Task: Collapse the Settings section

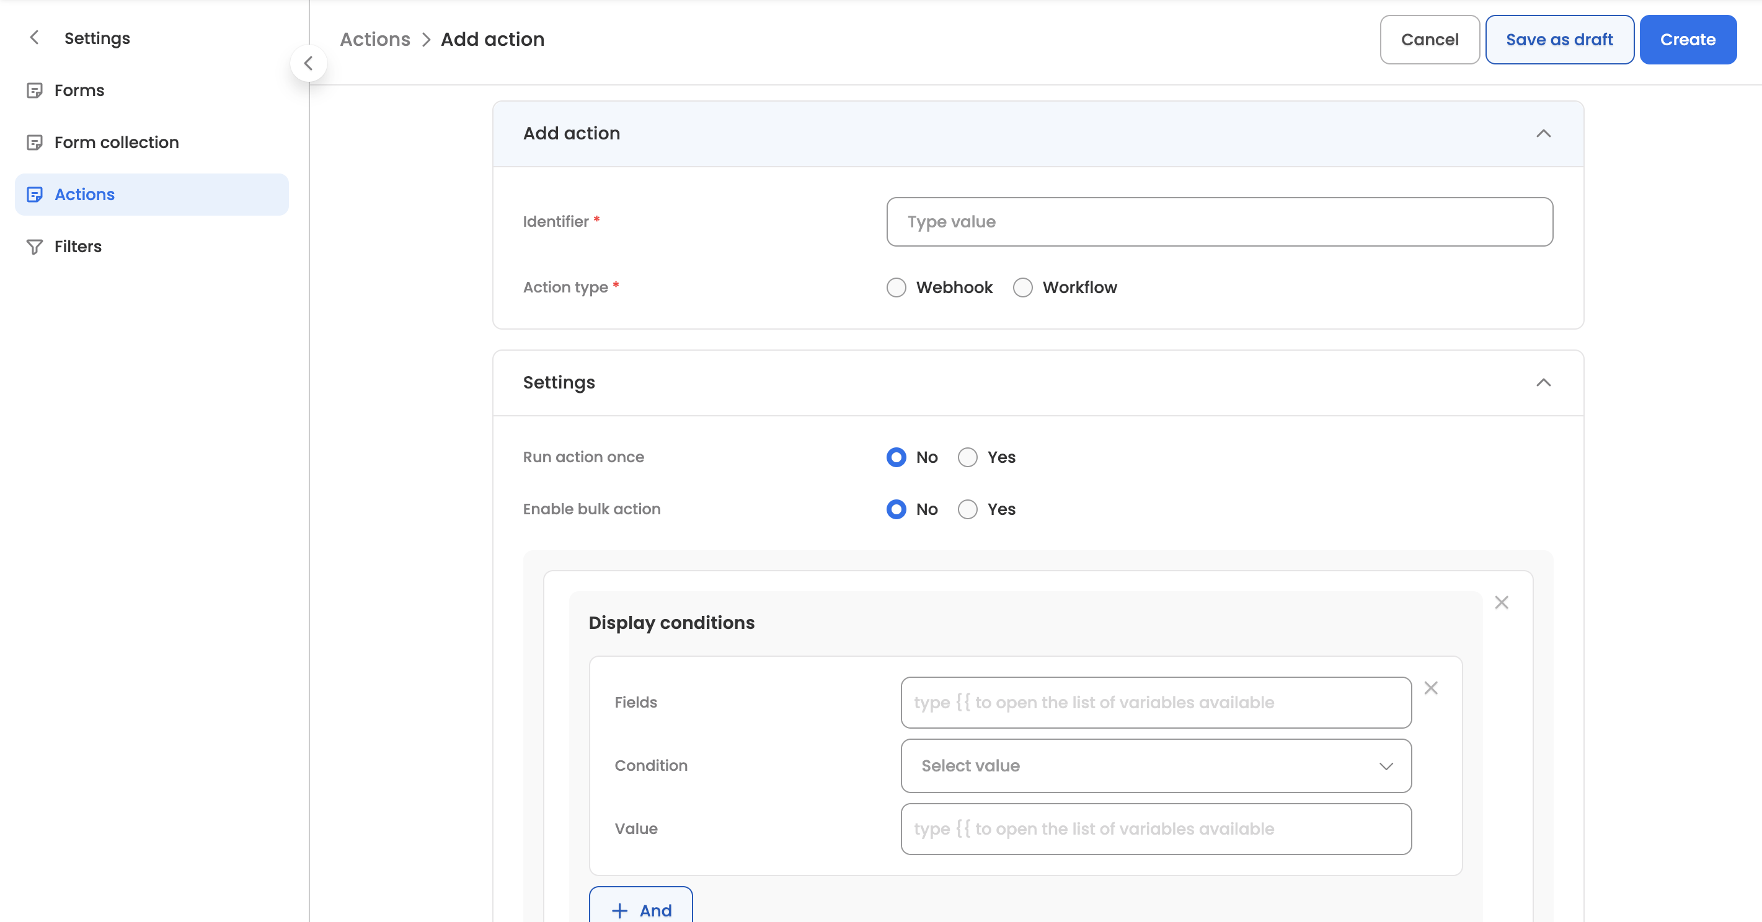Action: point(1543,383)
